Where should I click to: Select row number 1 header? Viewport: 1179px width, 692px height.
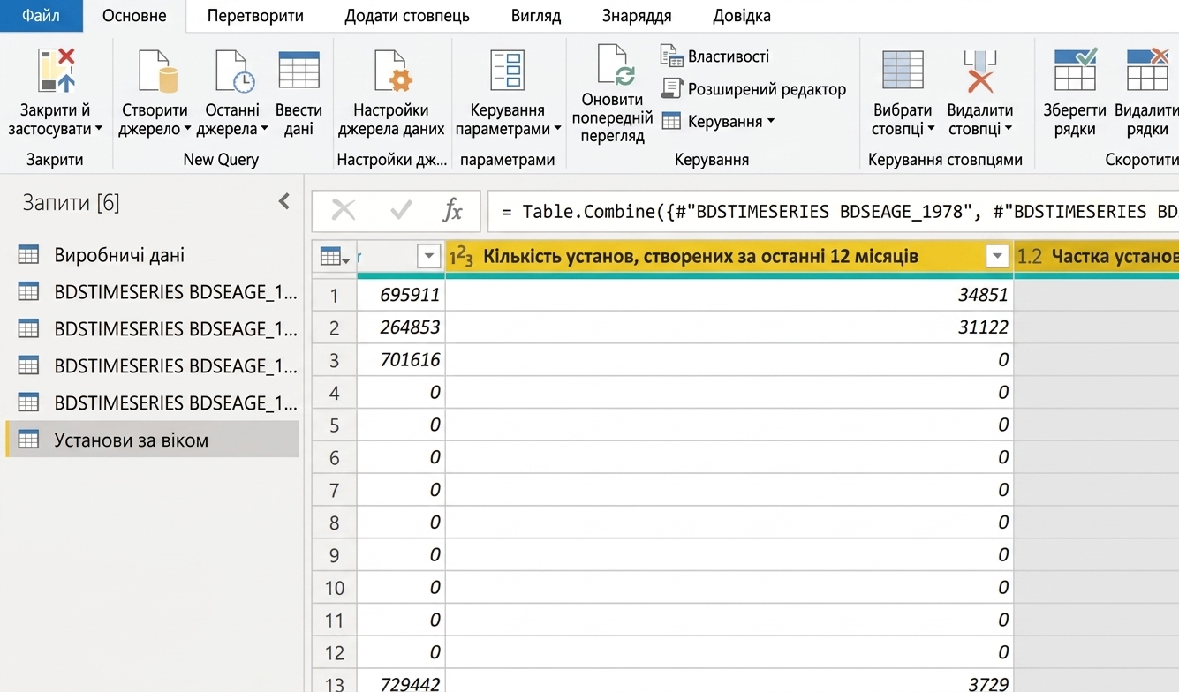tap(334, 295)
